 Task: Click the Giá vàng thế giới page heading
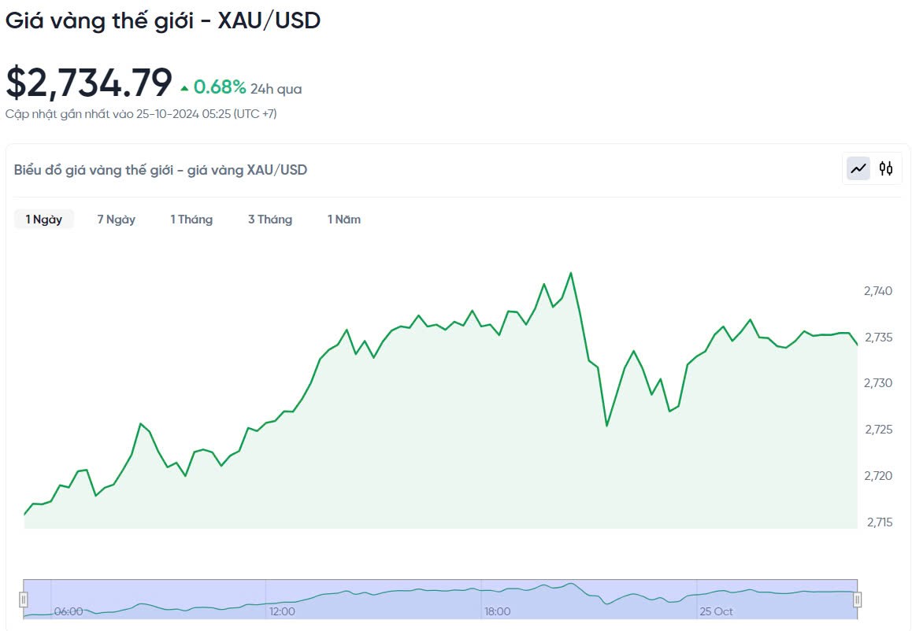tap(163, 20)
